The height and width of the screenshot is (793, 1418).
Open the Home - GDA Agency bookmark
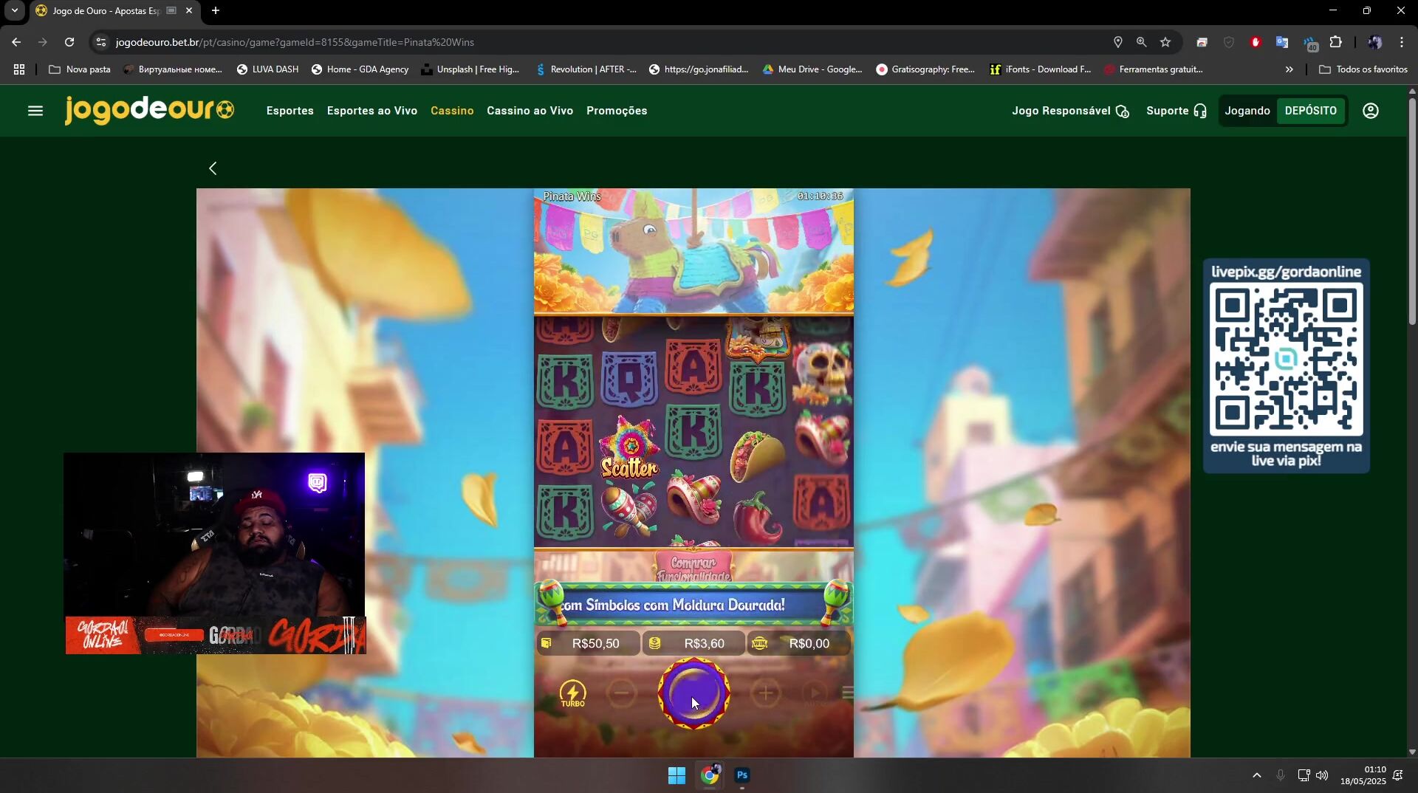tap(360, 69)
